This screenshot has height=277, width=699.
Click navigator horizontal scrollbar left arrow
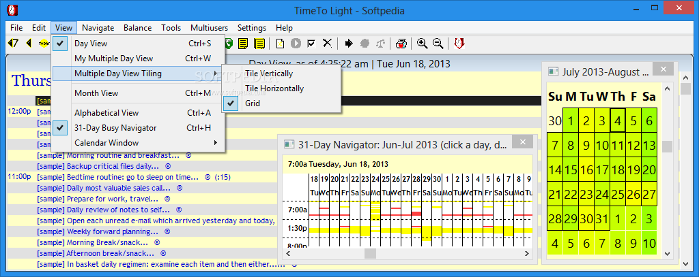pos(288,253)
